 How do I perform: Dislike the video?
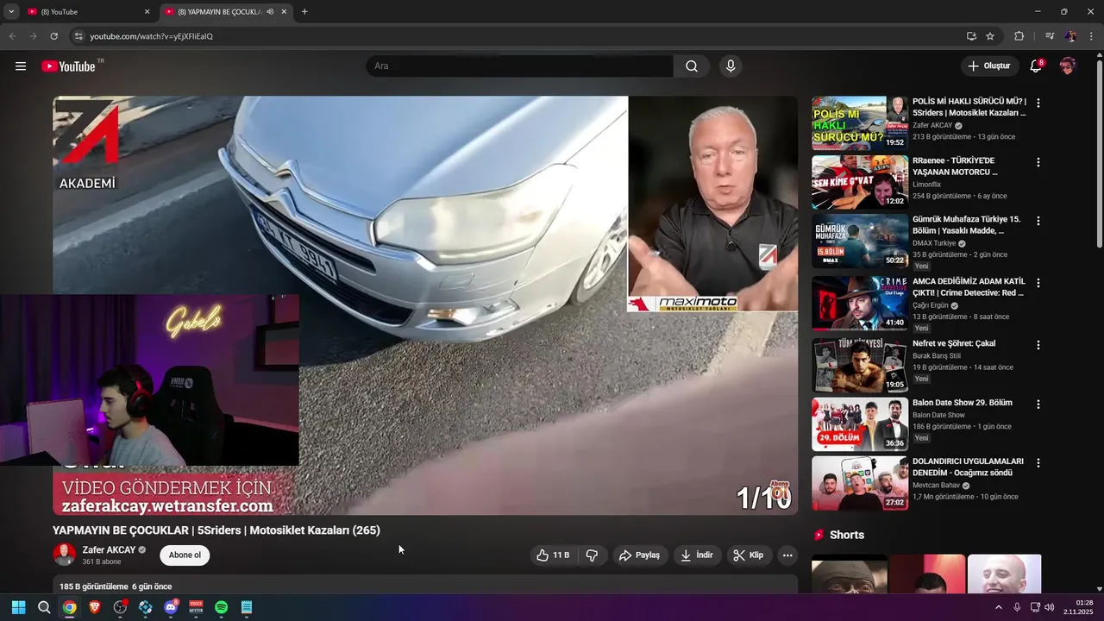pos(592,555)
